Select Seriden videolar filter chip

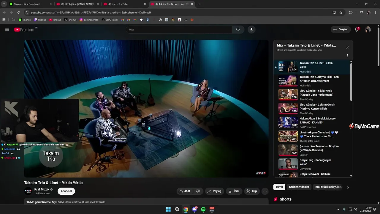(299, 187)
